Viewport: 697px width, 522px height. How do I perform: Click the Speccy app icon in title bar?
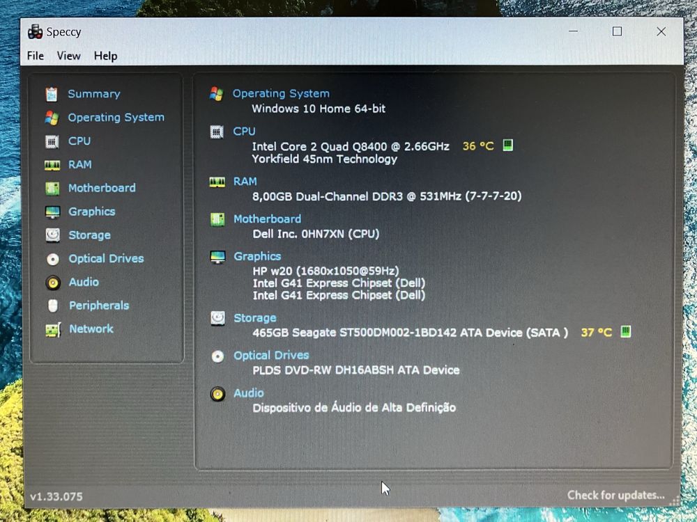[x=35, y=32]
